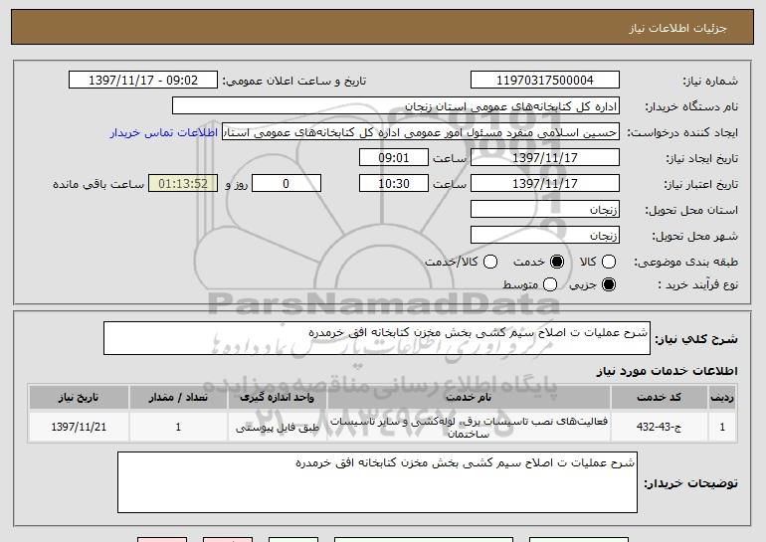Click the 10:30 validity time field
766x542 pixels.
tap(393, 184)
